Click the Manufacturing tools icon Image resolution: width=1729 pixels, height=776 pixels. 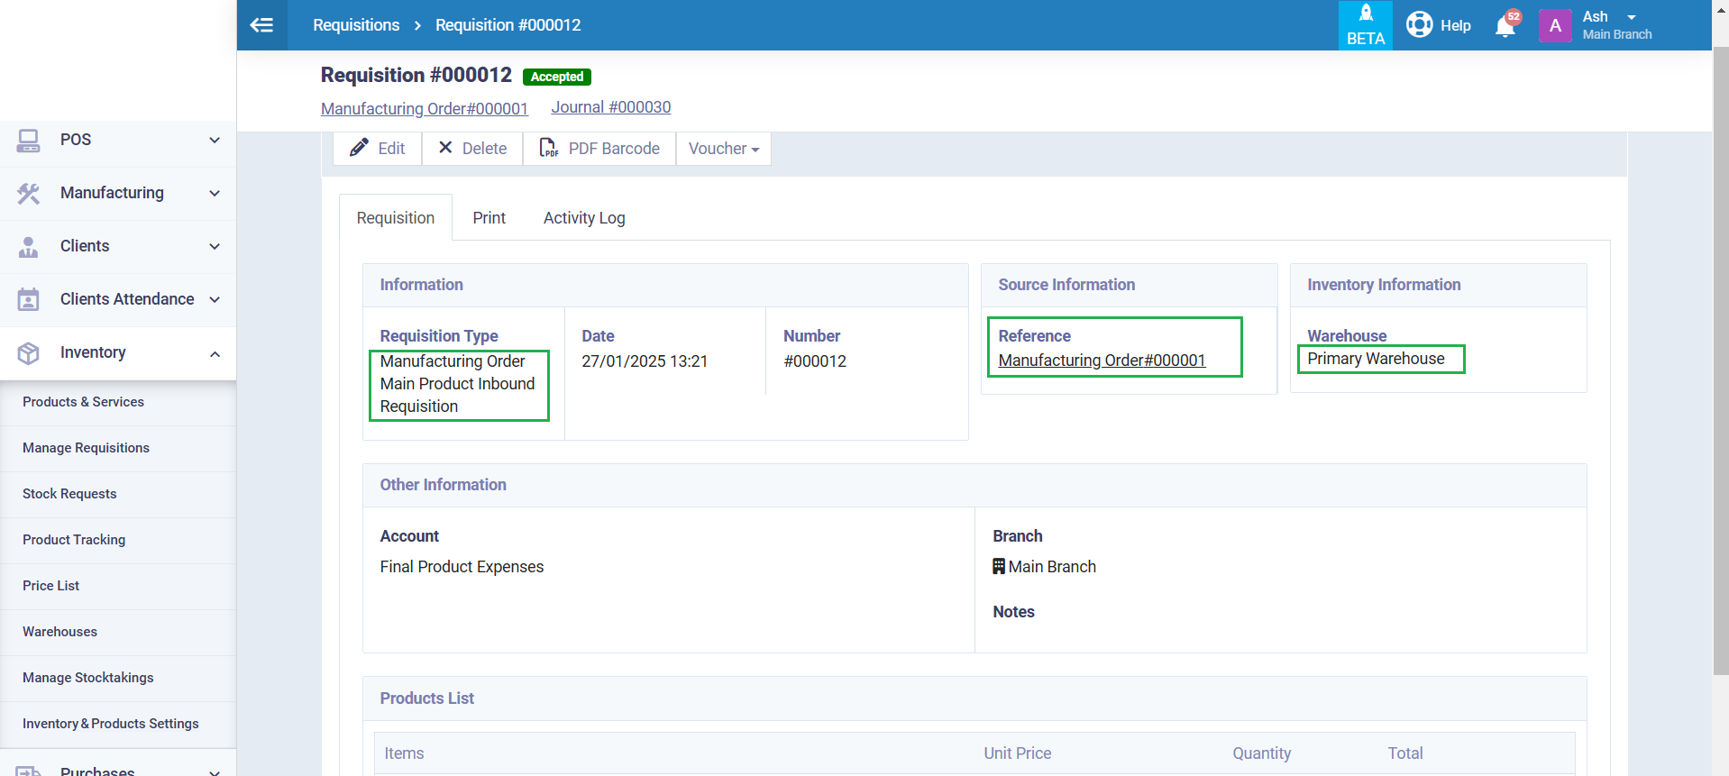tap(28, 193)
